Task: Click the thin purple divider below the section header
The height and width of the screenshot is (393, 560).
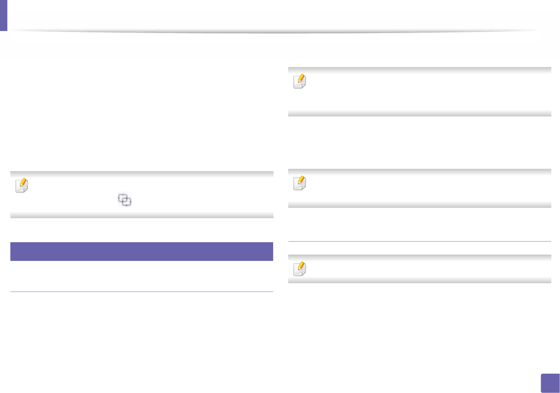Action: coord(142,292)
